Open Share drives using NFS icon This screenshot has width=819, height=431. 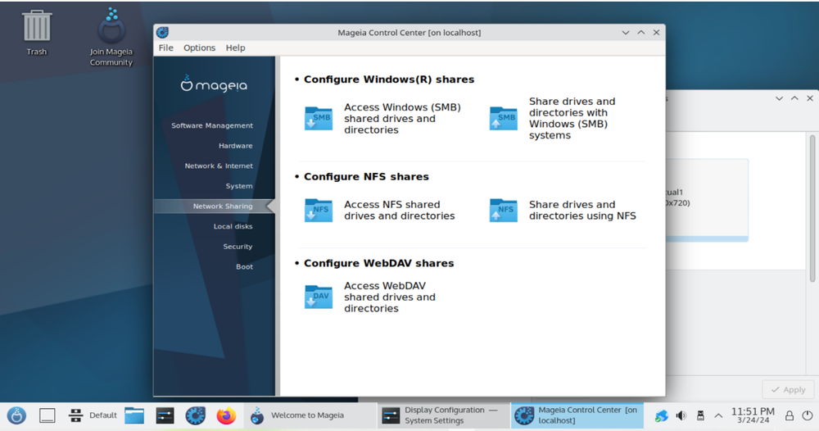point(504,210)
